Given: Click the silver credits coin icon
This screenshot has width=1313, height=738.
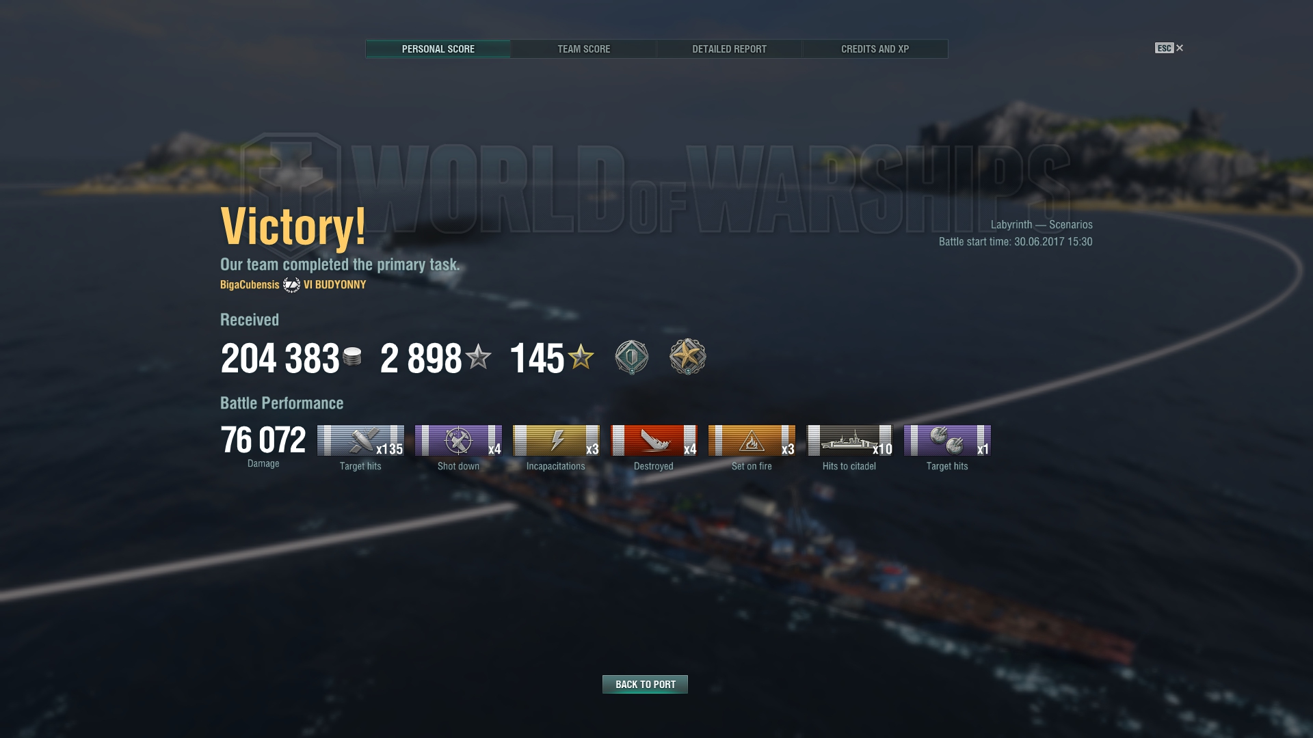Looking at the screenshot, I should click(x=352, y=357).
